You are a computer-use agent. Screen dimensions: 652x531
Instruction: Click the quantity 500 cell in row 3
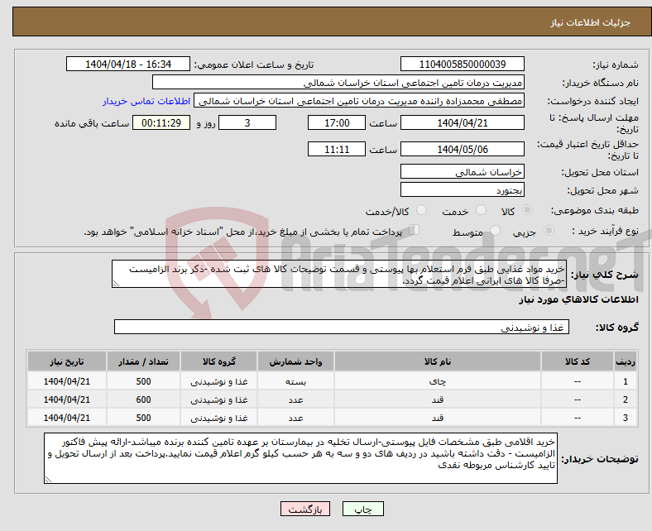(143, 418)
